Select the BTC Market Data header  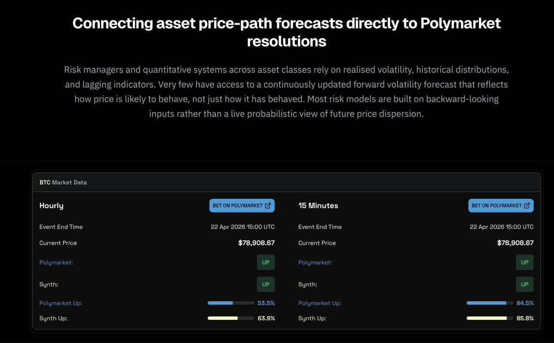(x=63, y=182)
